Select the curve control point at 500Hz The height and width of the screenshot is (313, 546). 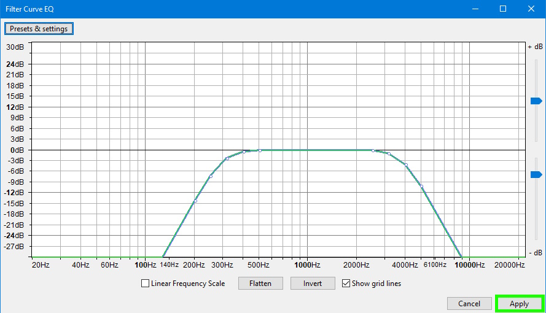[x=260, y=150]
